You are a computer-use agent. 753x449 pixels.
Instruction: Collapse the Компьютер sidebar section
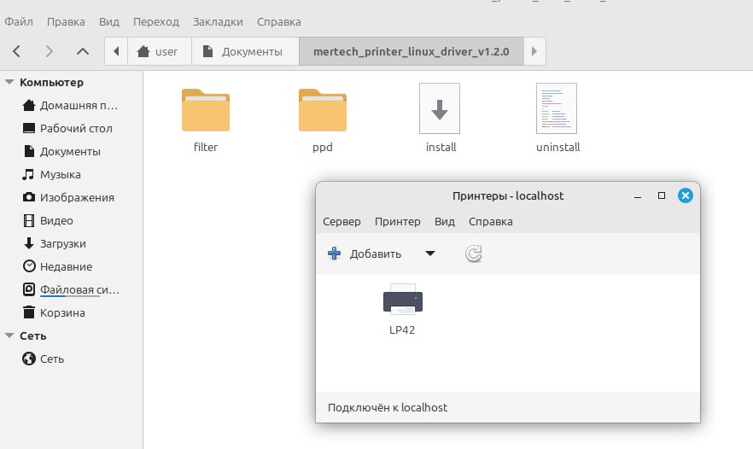[9, 83]
